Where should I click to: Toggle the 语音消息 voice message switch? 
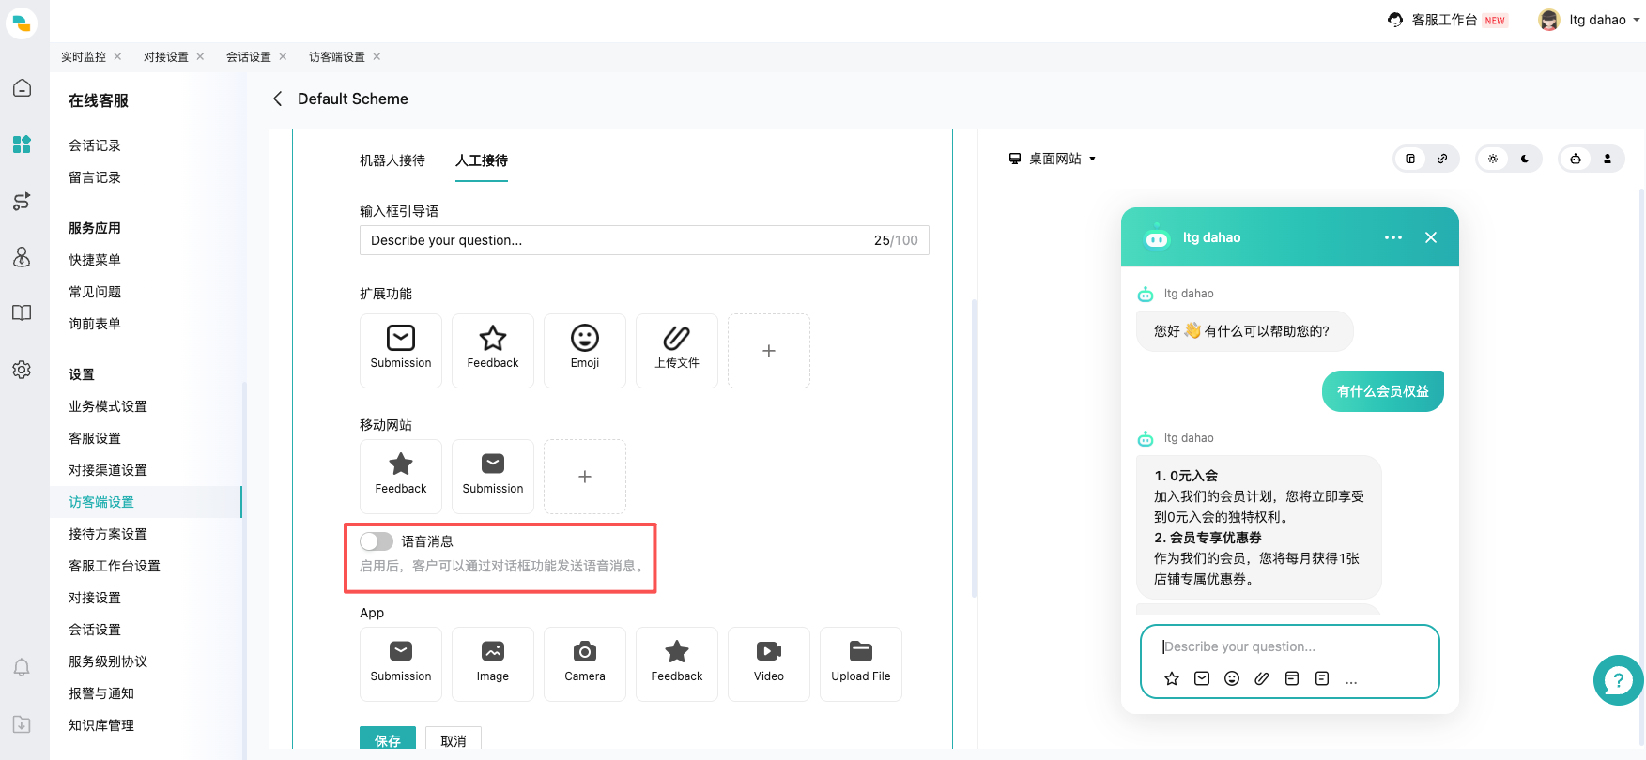[377, 541]
